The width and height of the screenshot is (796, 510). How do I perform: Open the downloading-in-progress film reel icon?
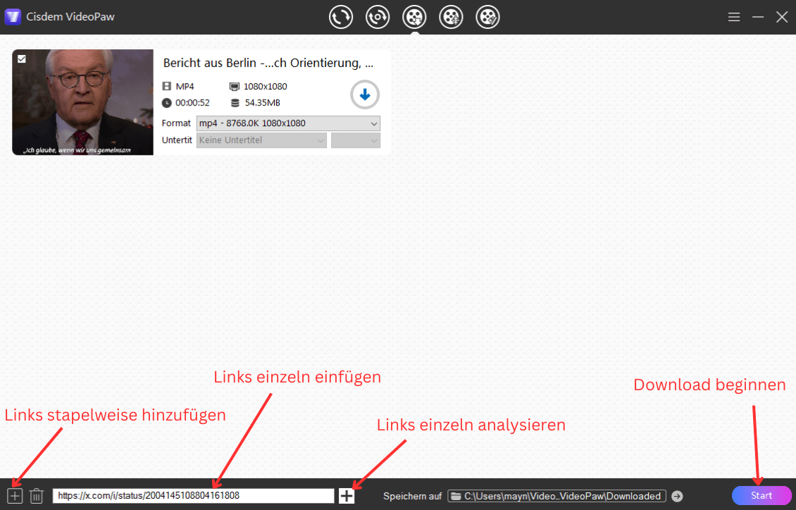coord(451,16)
